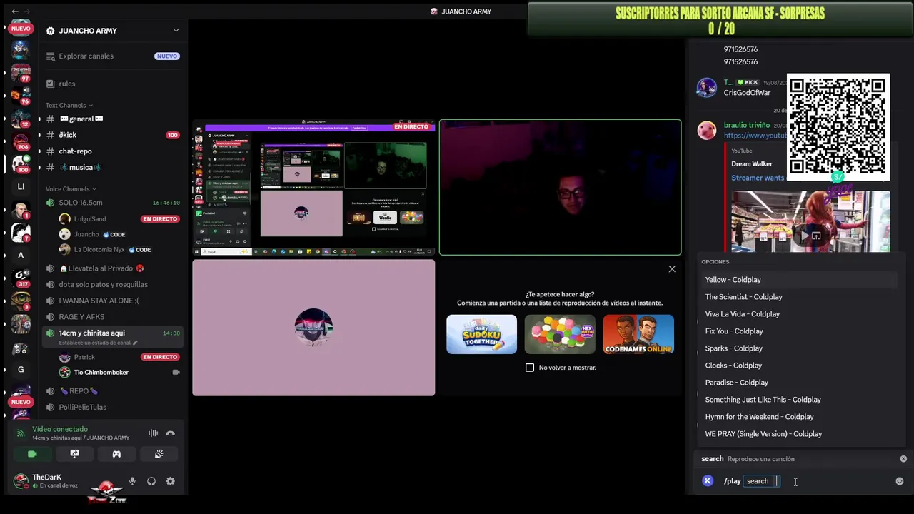The height and width of the screenshot is (514, 914).
Task: Turn off the green camera button
Action: tap(32, 454)
